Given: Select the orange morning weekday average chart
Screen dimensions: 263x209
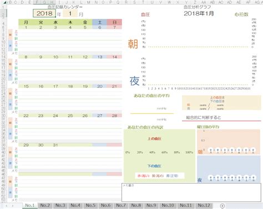Looking at the screenshot, I should [x=229, y=142].
